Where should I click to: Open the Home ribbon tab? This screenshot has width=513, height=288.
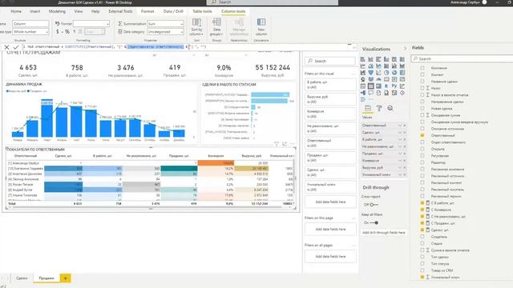pos(16,11)
